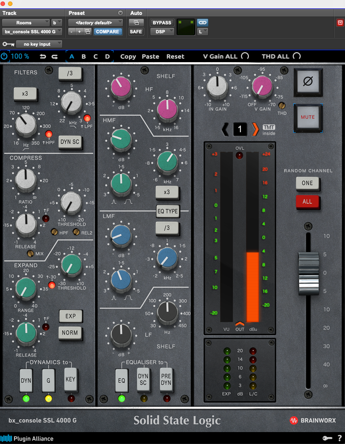The height and width of the screenshot is (444, 345).
Task: Toggle the G dynamics button
Action: [48, 380]
